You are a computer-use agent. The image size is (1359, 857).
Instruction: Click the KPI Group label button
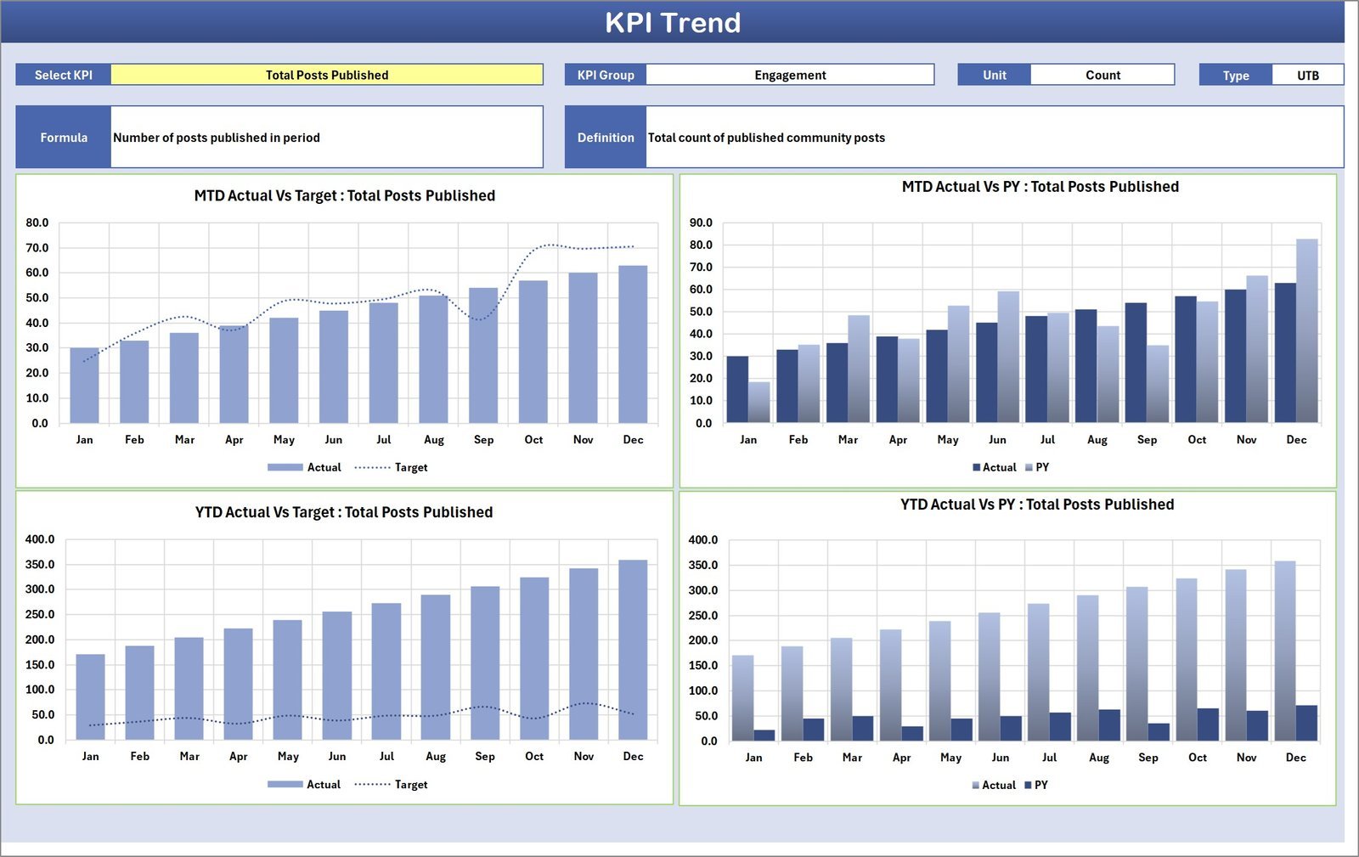tap(605, 75)
